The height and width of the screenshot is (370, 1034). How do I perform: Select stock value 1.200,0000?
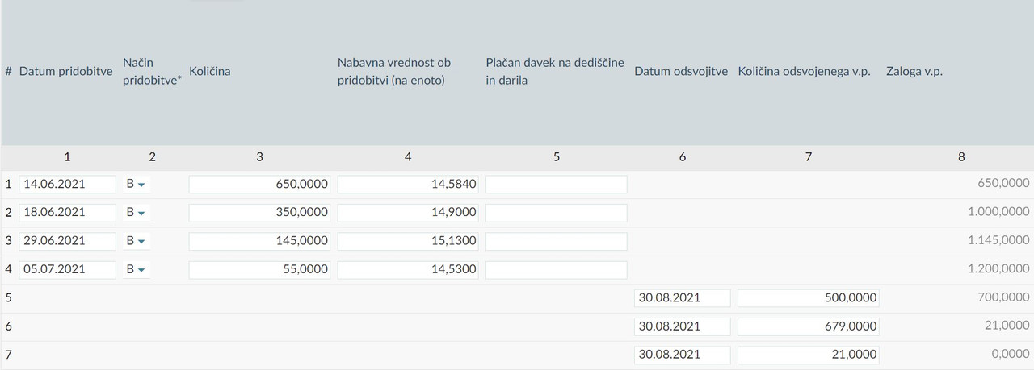pyautogui.click(x=998, y=269)
